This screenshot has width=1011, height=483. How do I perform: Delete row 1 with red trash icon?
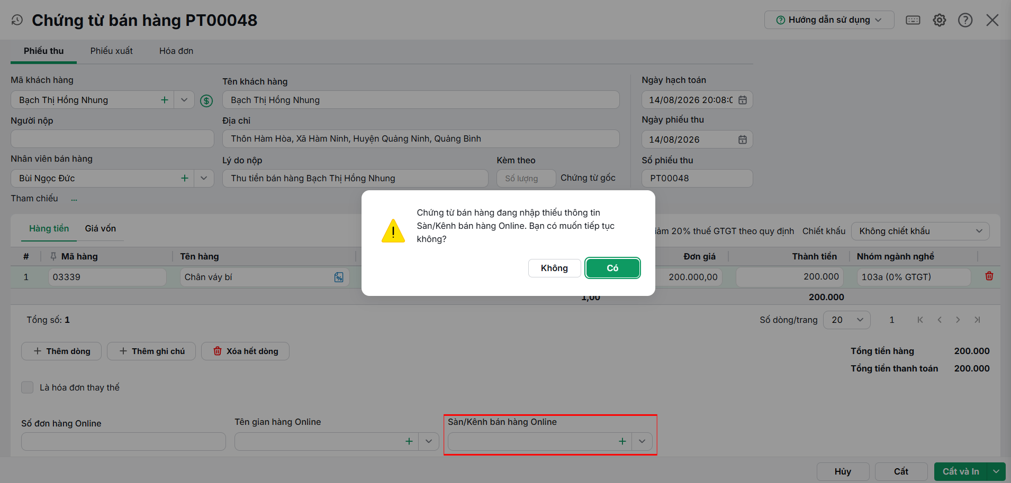(989, 276)
